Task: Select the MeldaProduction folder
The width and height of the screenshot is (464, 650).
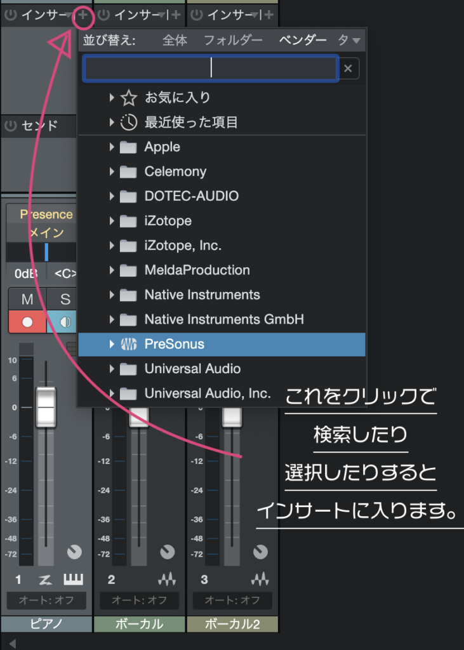Action: 197,270
